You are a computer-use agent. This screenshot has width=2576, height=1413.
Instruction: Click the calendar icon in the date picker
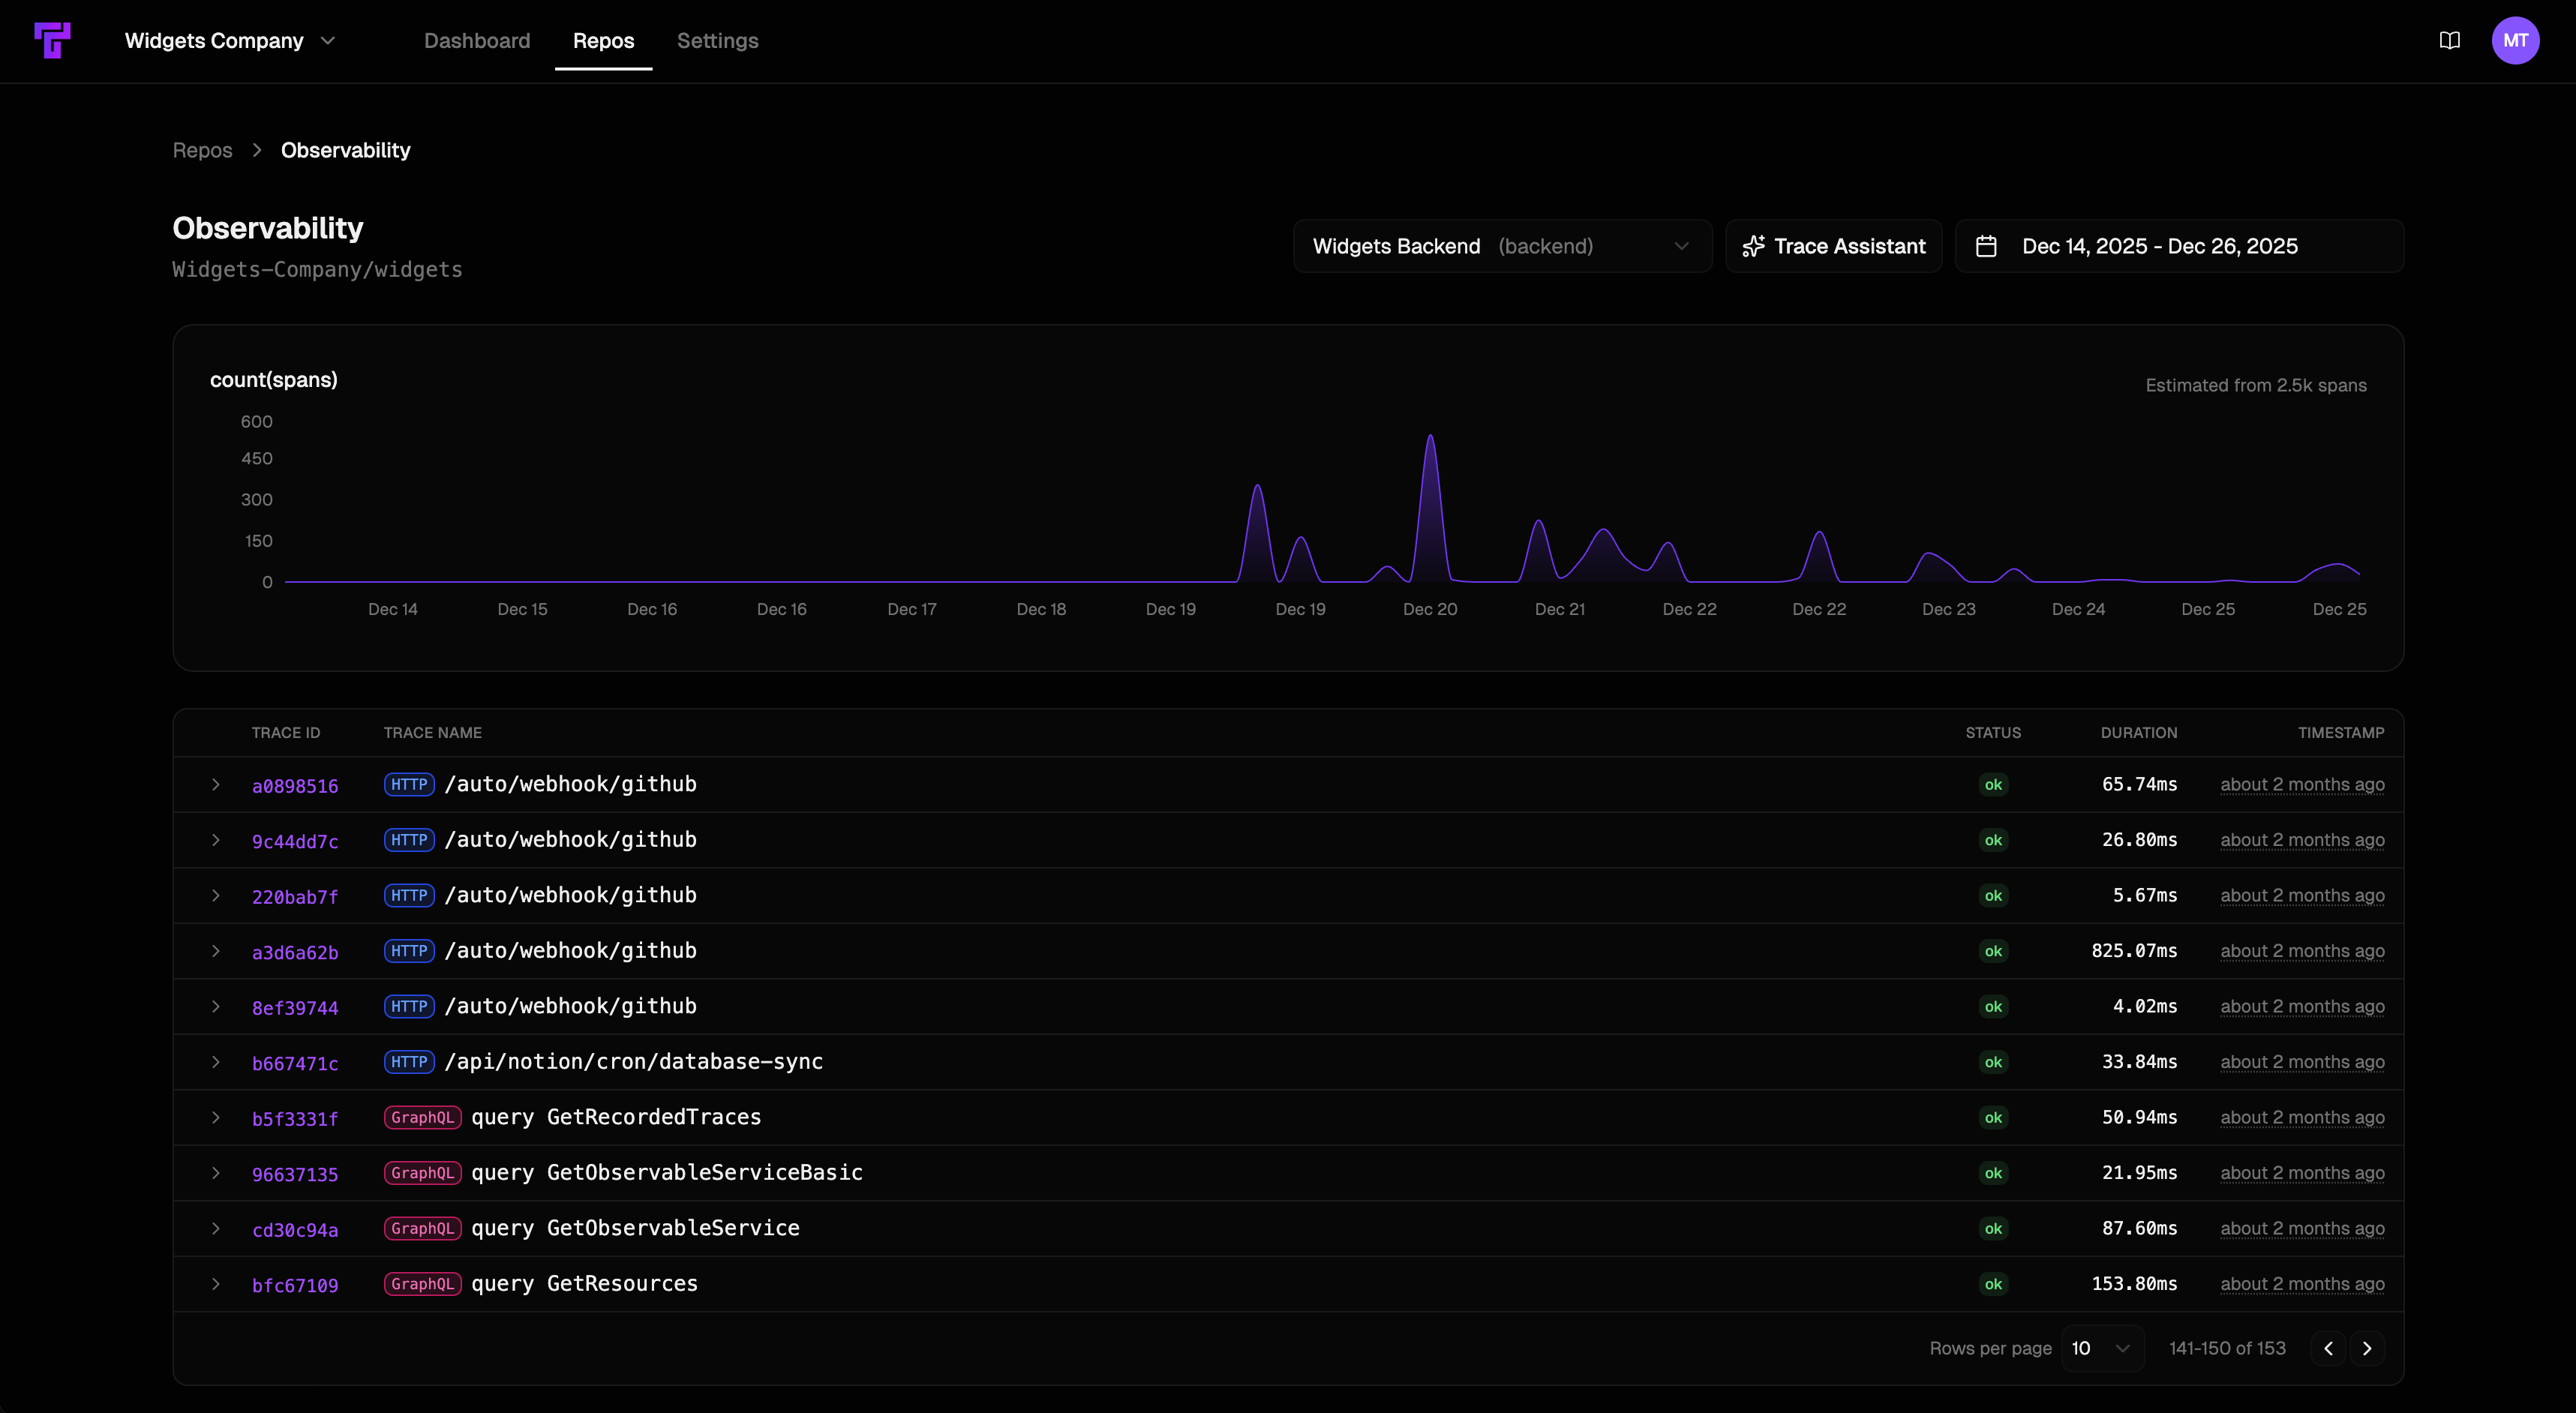pyautogui.click(x=1988, y=245)
